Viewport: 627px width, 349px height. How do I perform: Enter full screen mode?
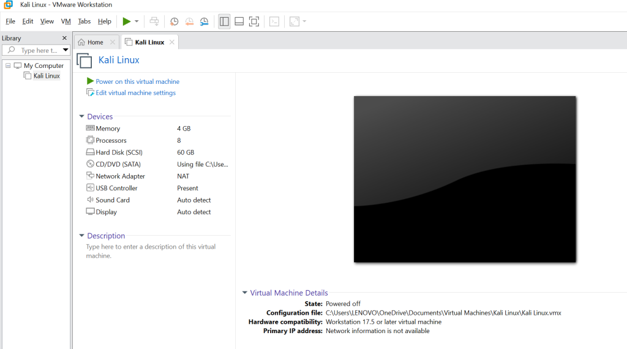(254, 21)
